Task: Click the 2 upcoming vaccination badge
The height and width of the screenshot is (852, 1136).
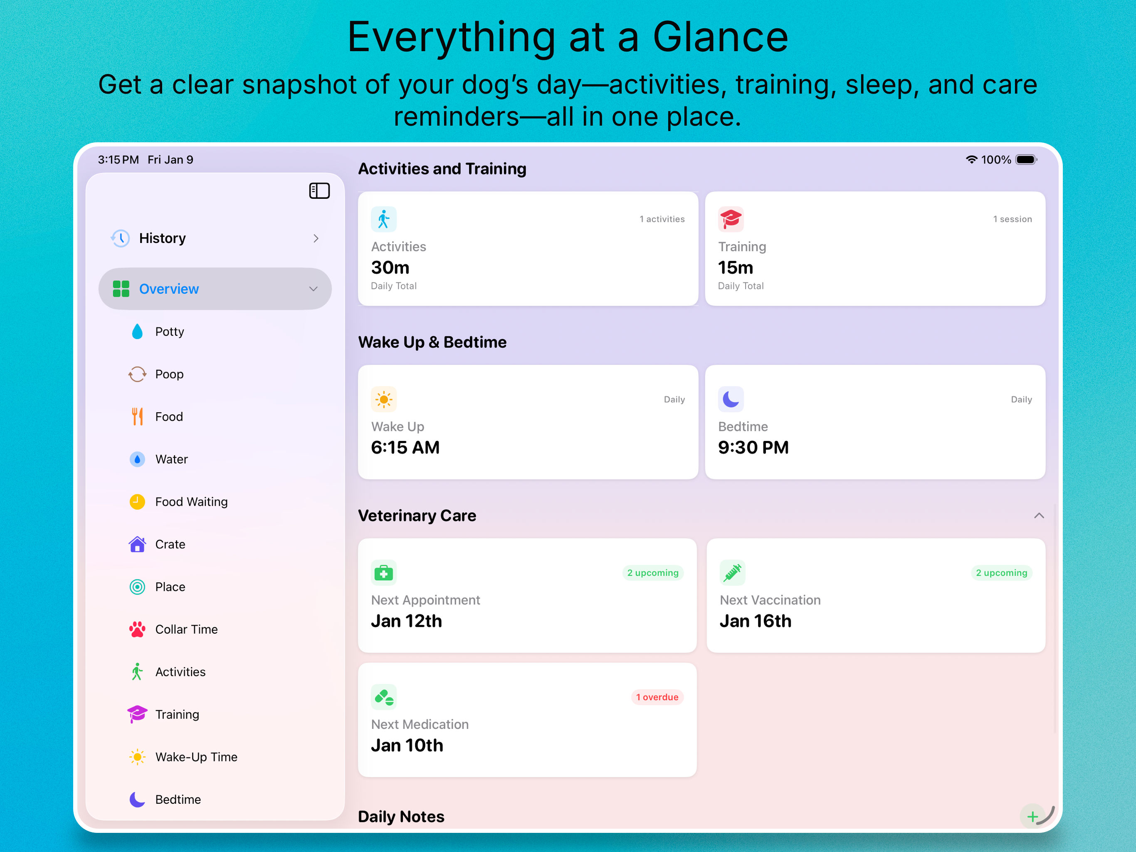Action: coord(1001,573)
